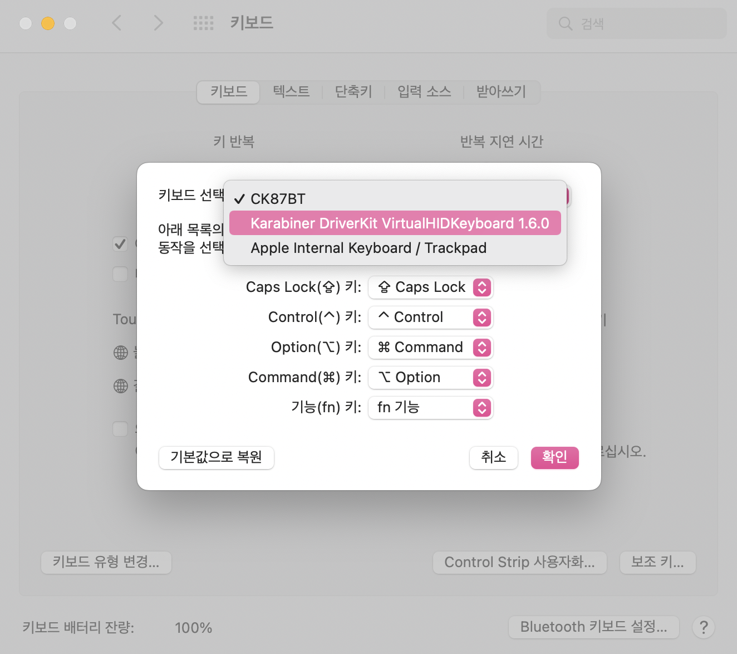Image resolution: width=737 pixels, height=654 pixels.
Task: Click 기본값으로 복원 button
Action: (x=217, y=457)
